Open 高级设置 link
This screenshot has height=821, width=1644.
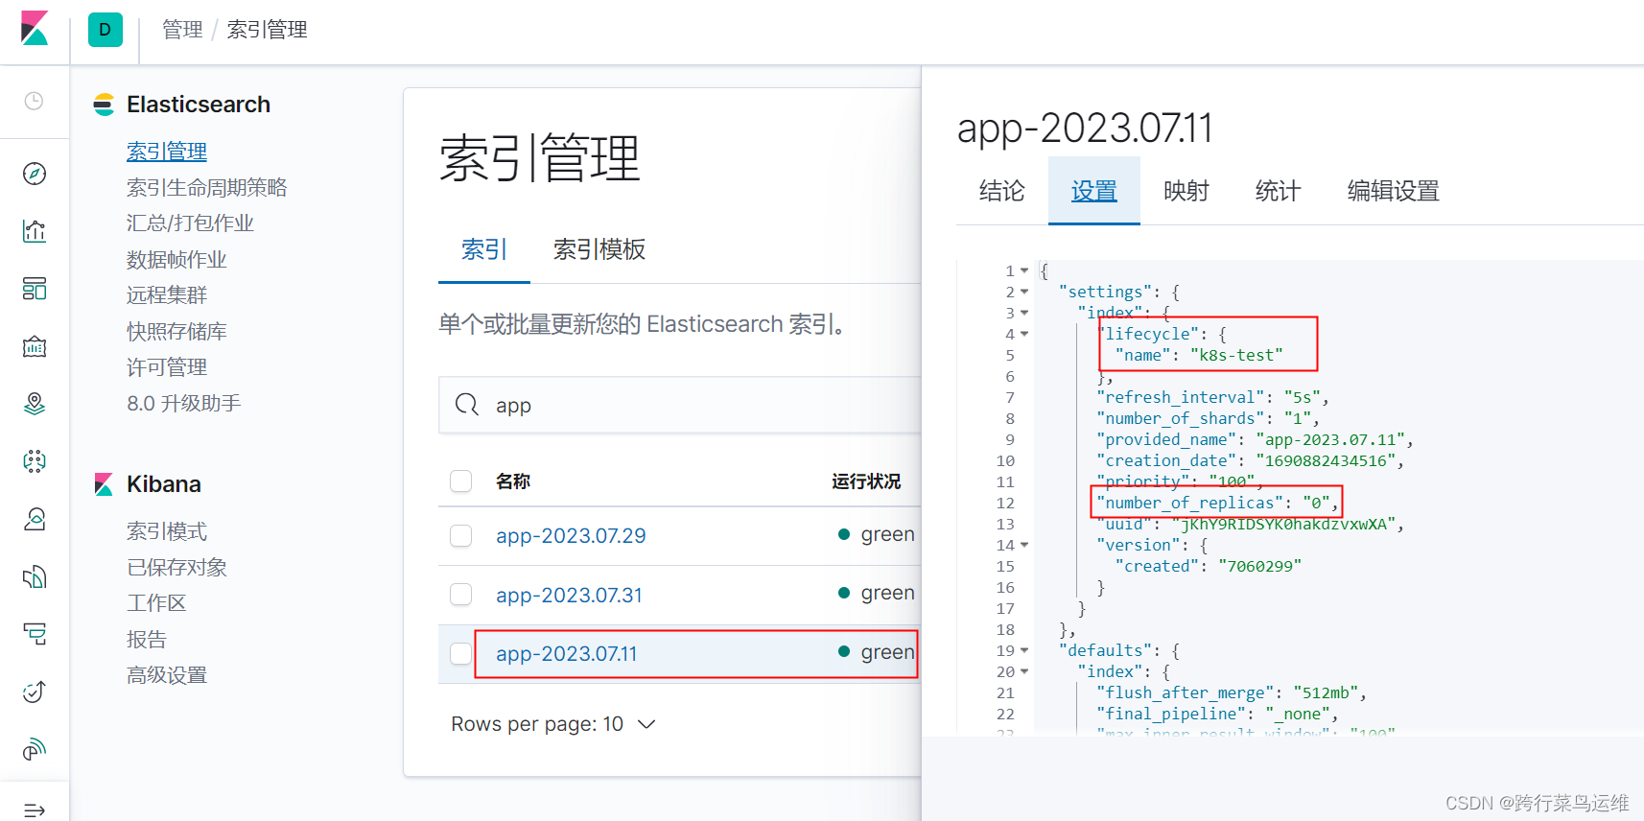[x=167, y=675]
